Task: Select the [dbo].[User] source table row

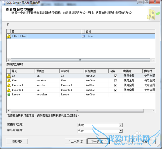Action: coord(46,36)
